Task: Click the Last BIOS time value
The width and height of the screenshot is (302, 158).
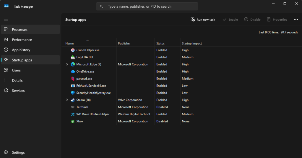Action: (289, 32)
